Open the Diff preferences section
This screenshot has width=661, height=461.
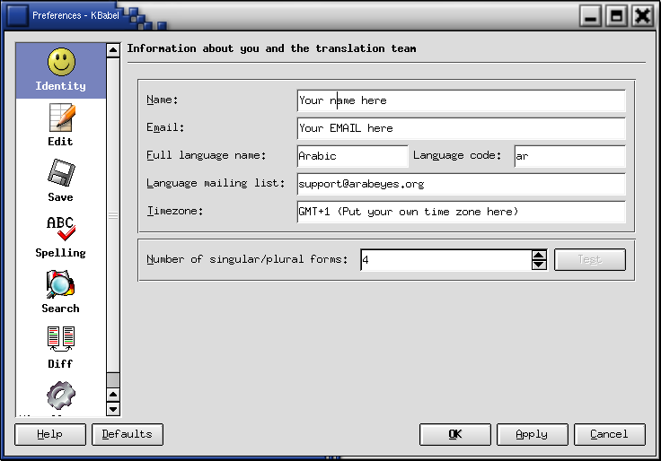[x=60, y=342]
